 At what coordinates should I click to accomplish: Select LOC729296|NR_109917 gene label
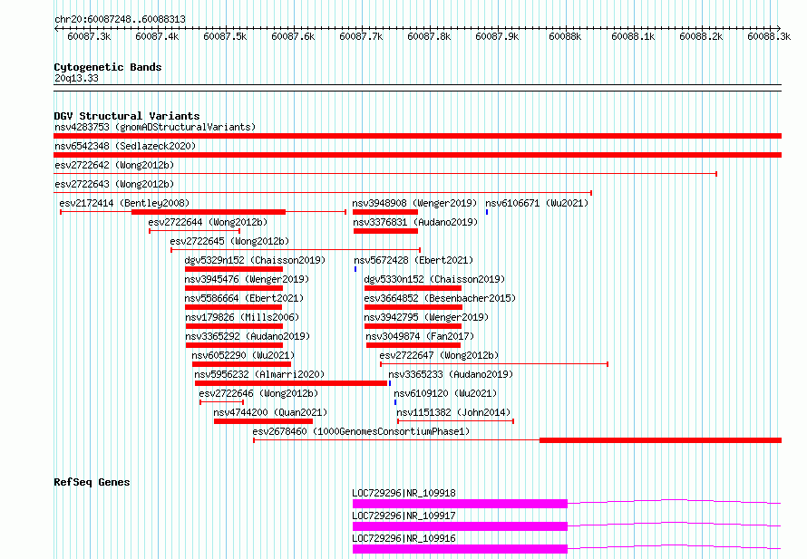click(404, 516)
